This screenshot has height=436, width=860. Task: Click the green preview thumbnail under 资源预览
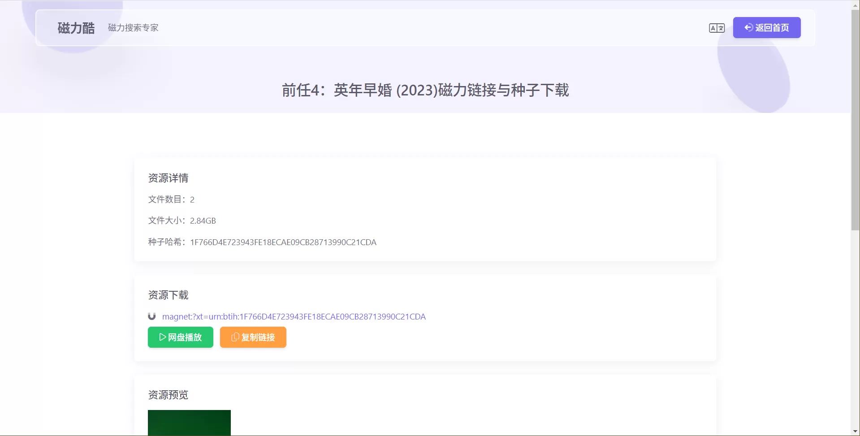click(189, 423)
